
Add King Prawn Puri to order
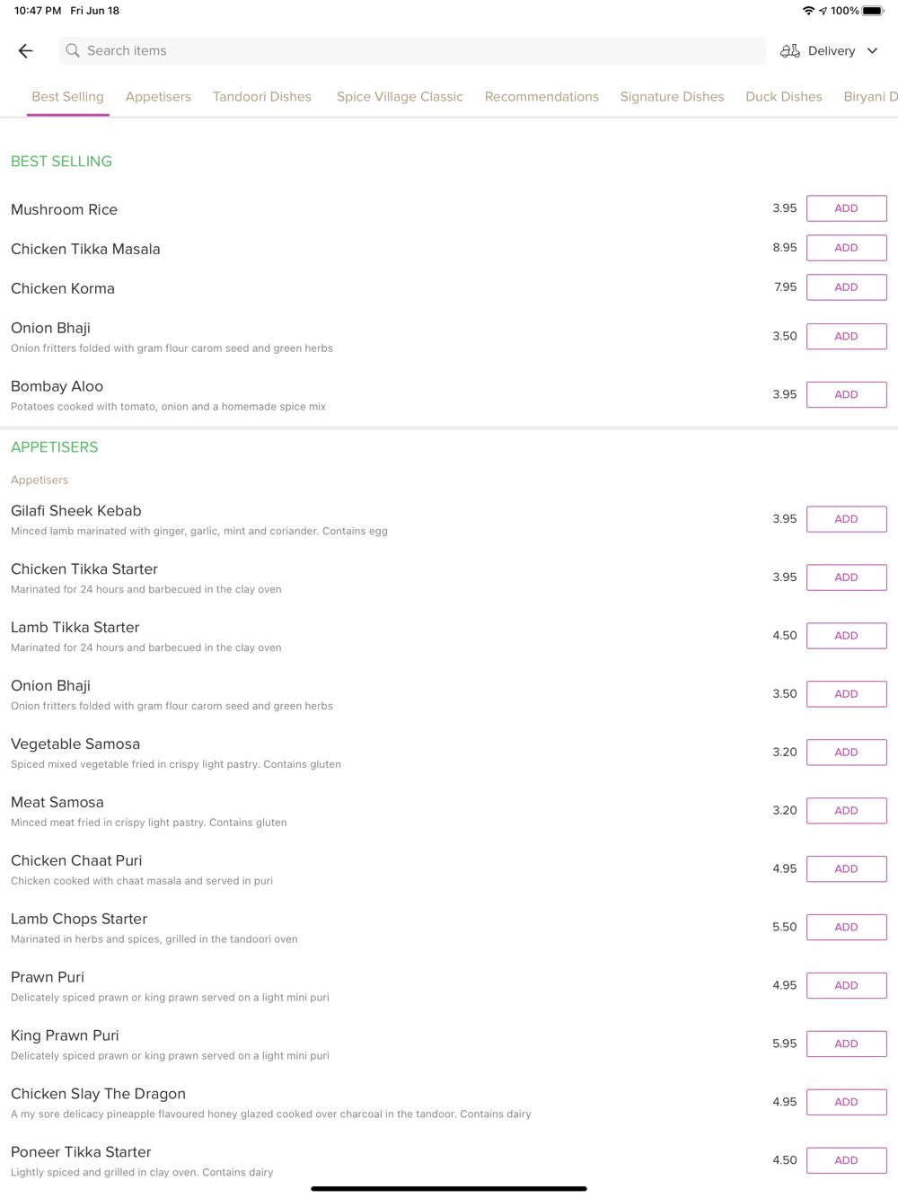(846, 1044)
